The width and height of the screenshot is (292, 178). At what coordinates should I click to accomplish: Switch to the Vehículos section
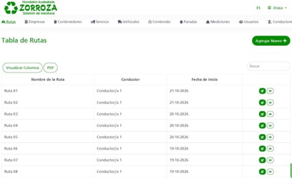pyautogui.click(x=129, y=22)
